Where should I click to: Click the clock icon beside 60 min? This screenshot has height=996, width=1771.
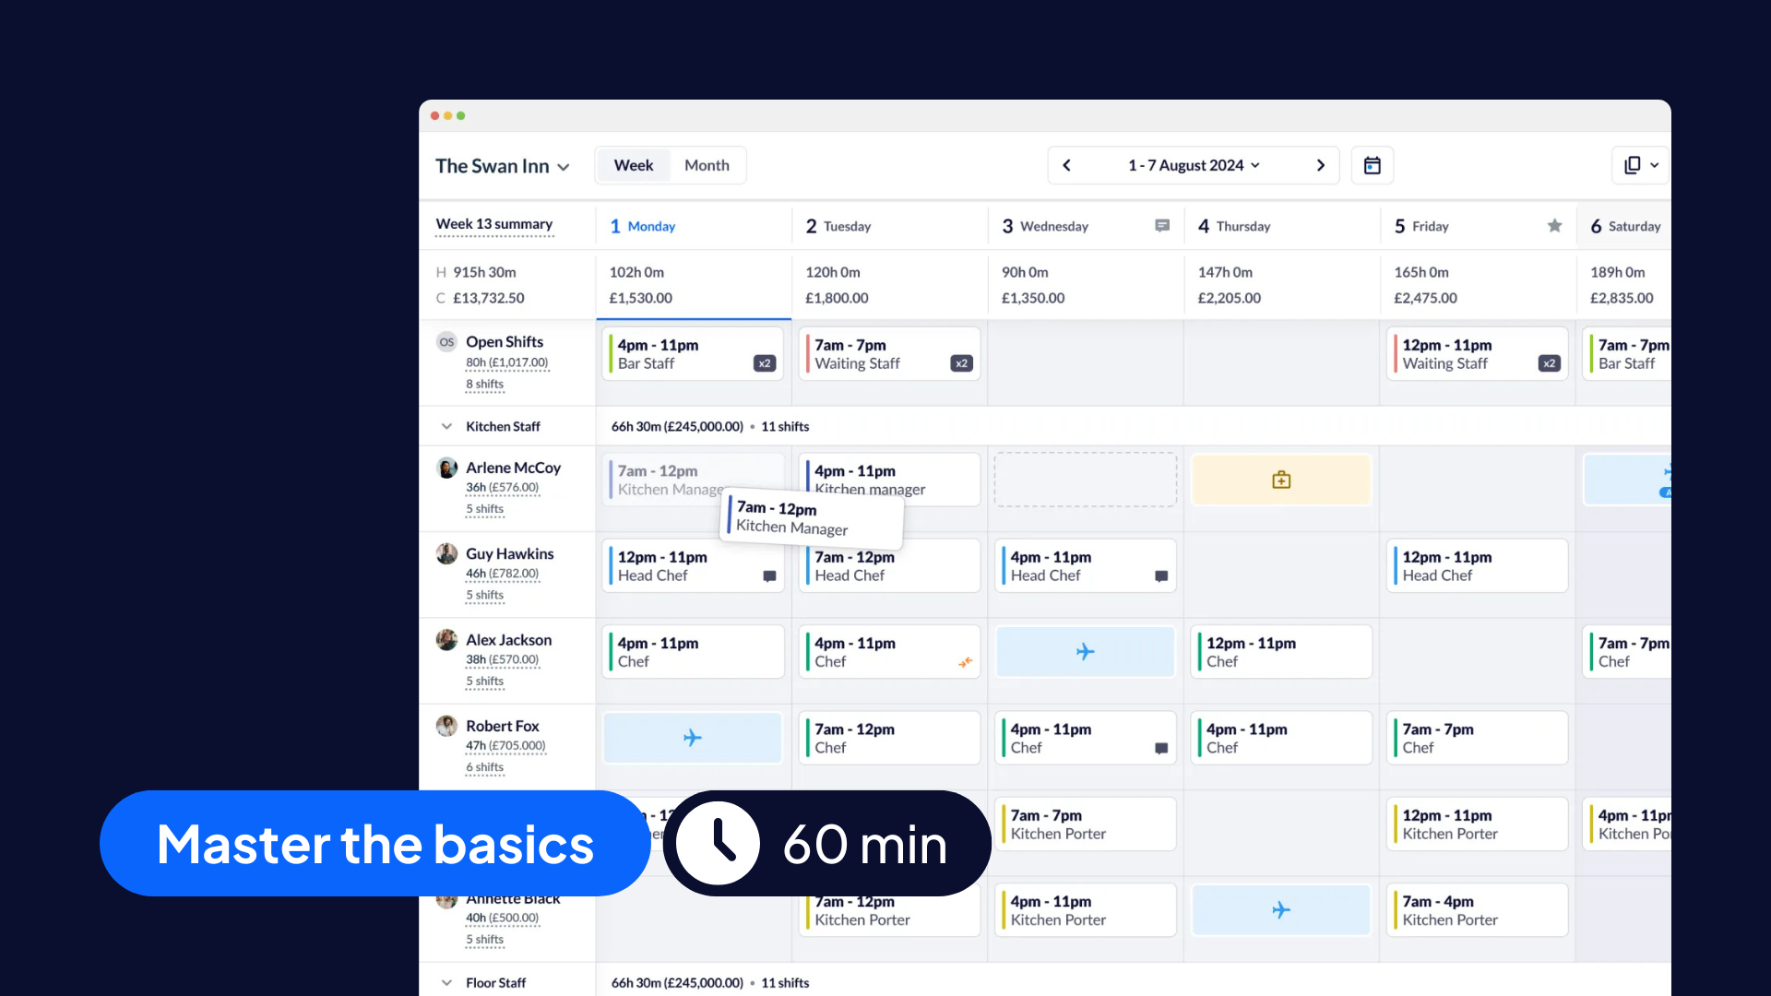tap(719, 843)
